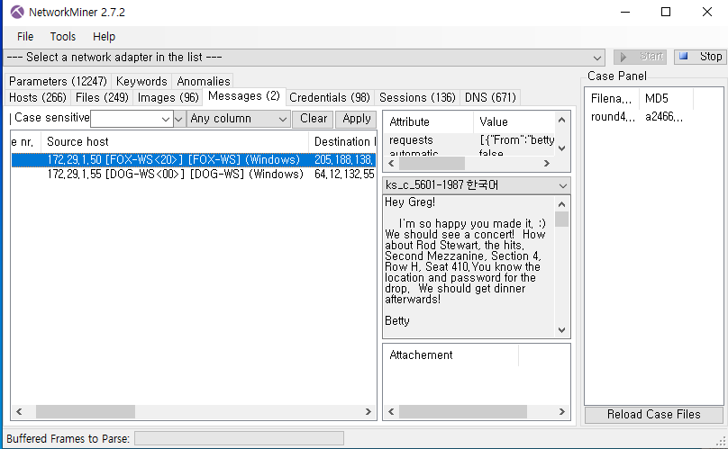Click the Clear filter button
Image resolution: width=728 pixels, height=449 pixels.
[x=314, y=119]
